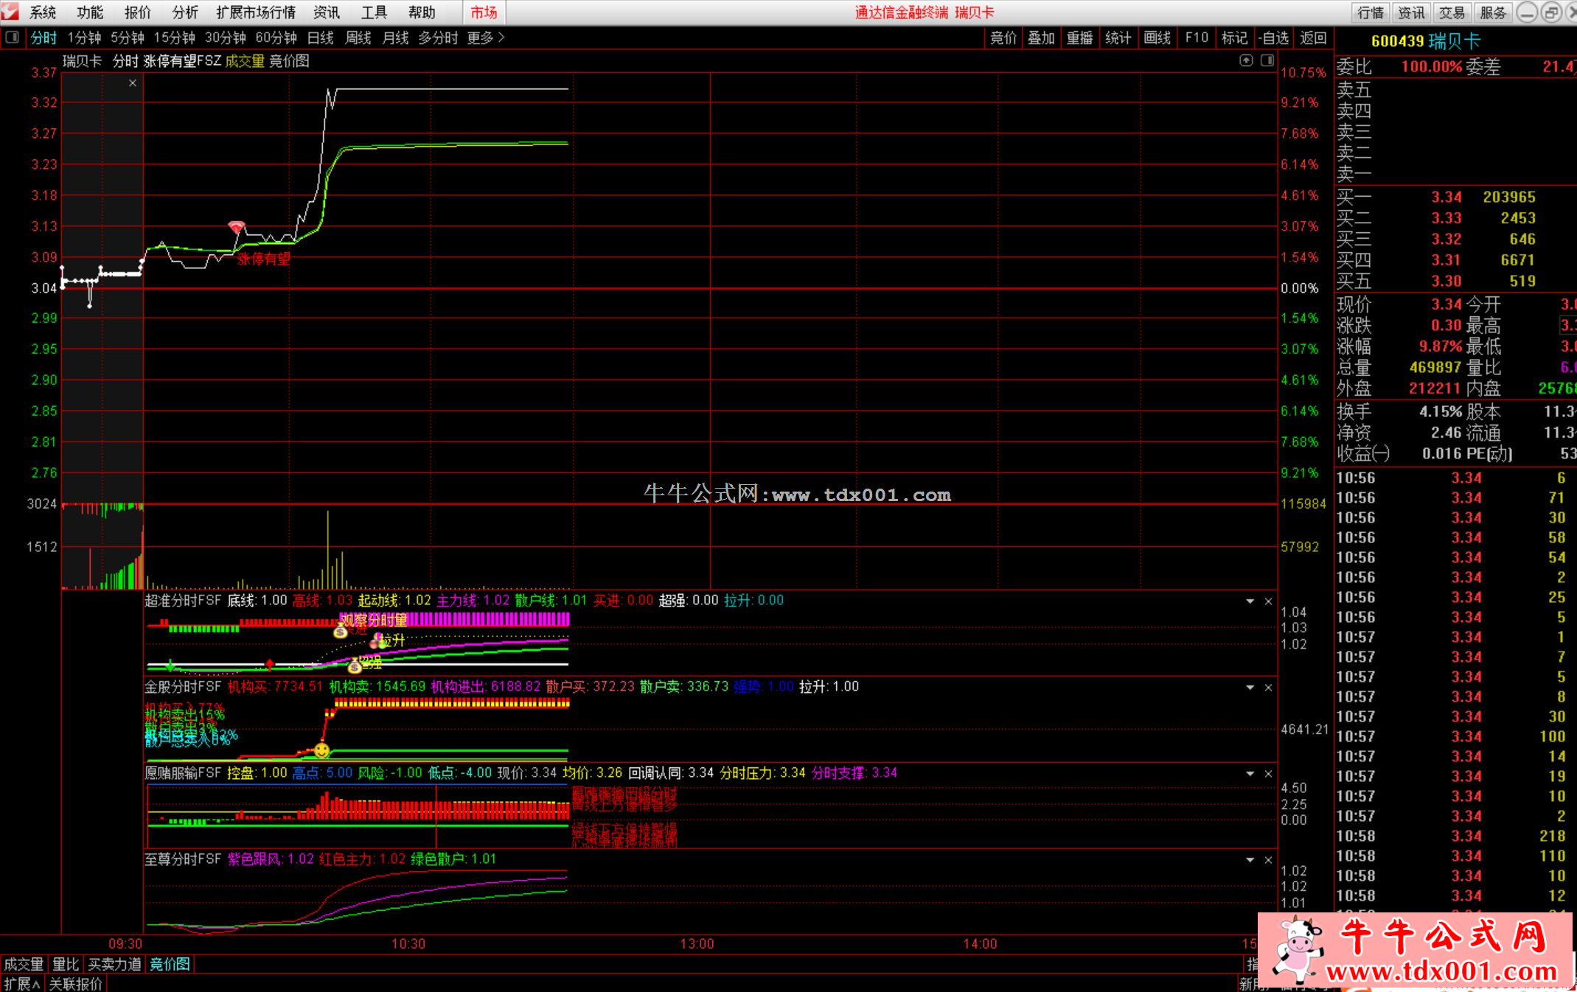
Task: Toggle the 竞价图 bottom tab
Action: click(170, 964)
